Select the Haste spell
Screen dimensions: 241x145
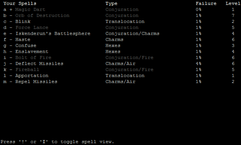coord(23,39)
